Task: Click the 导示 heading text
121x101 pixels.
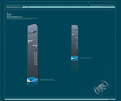Action: (9, 14)
